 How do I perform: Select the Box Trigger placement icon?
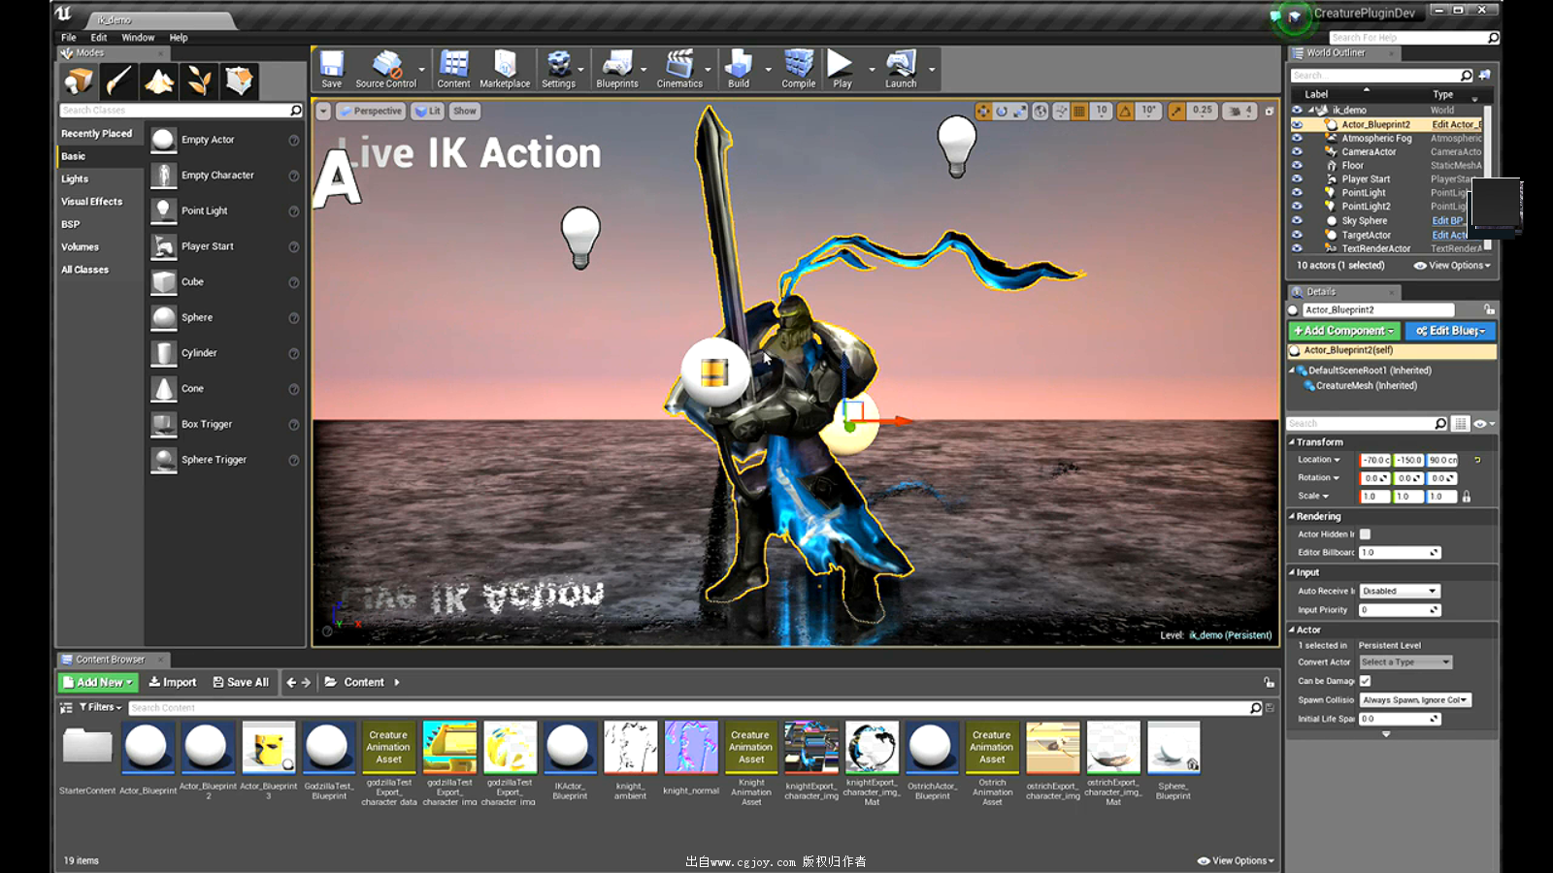pyautogui.click(x=164, y=424)
